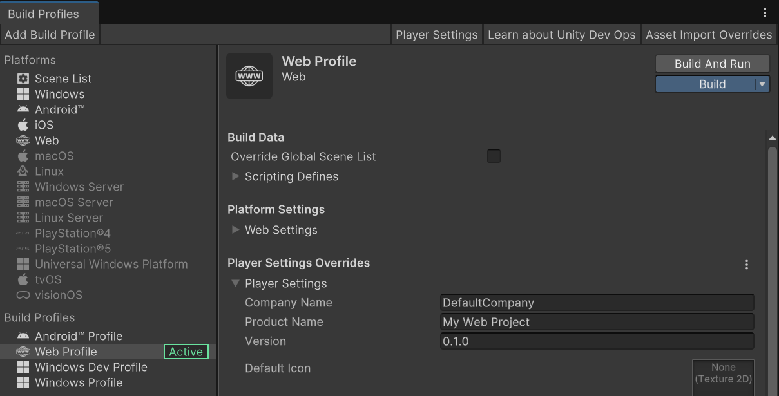779x396 pixels.
Task: Select the tvOS platform row
Action: coord(108,279)
